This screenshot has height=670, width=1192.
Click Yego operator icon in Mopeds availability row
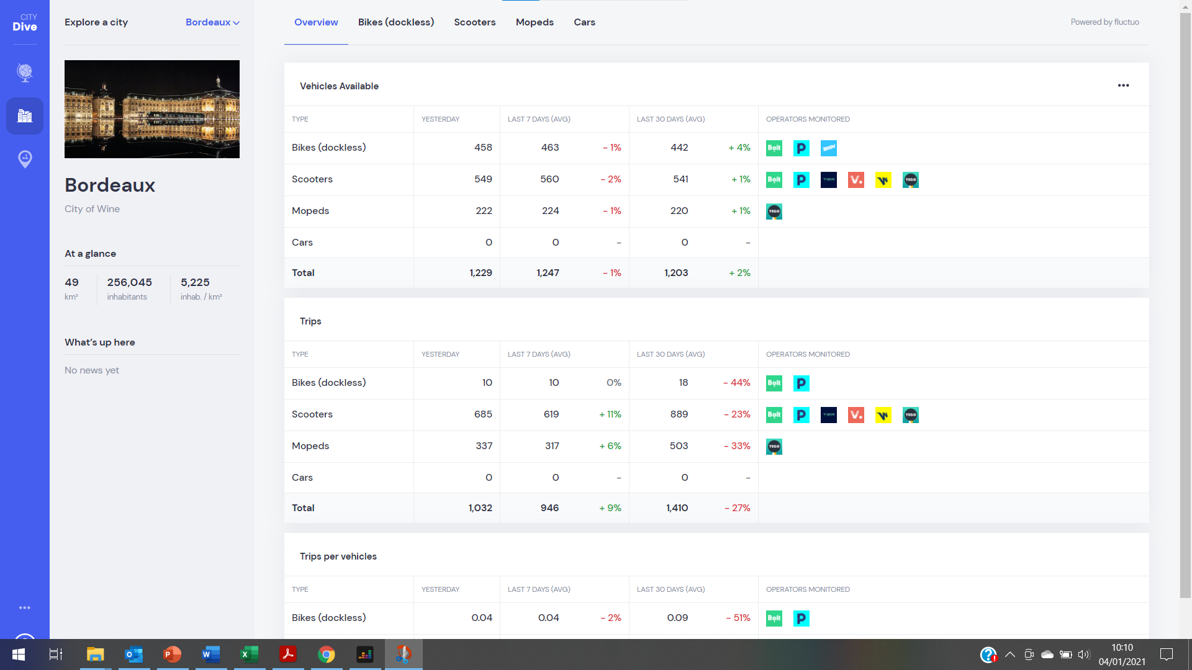click(x=774, y=212)
